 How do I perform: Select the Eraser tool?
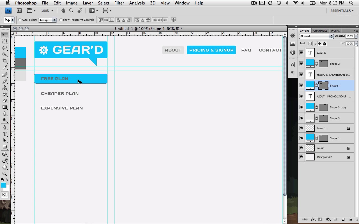[5, 101]
